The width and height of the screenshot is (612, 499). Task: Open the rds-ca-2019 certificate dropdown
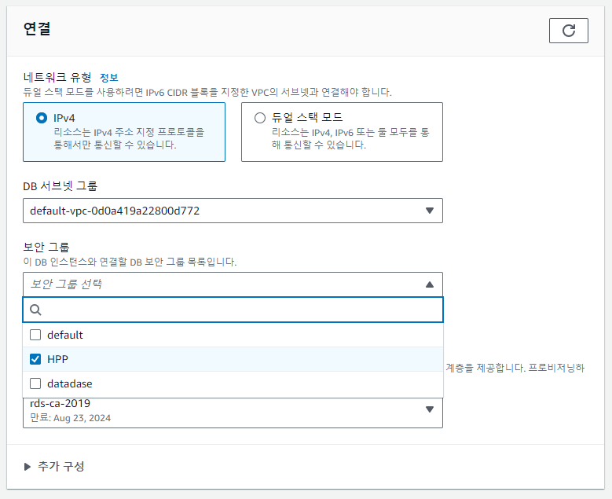tap(233, 409)
